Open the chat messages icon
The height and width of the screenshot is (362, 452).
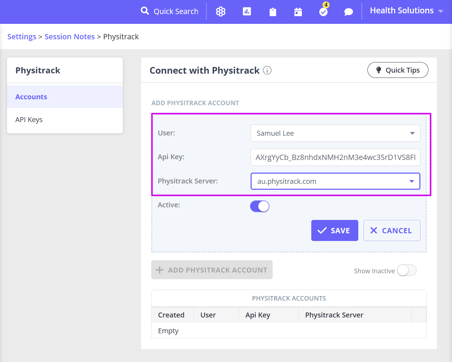pyautogui.click(x=348, y=12)
